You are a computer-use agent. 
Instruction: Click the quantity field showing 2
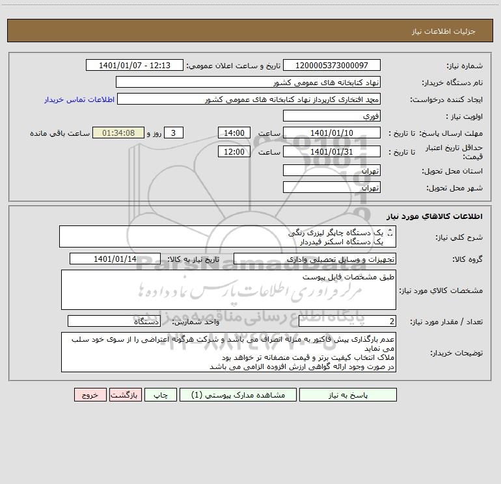[347, 321]
